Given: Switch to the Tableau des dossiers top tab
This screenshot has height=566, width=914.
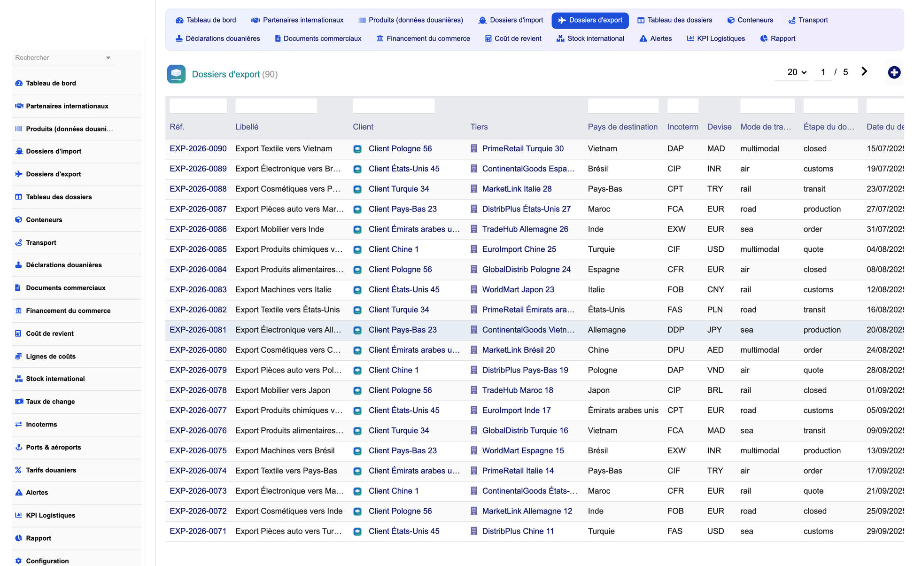Looking at the screenshot, I should tap(675, 20).
